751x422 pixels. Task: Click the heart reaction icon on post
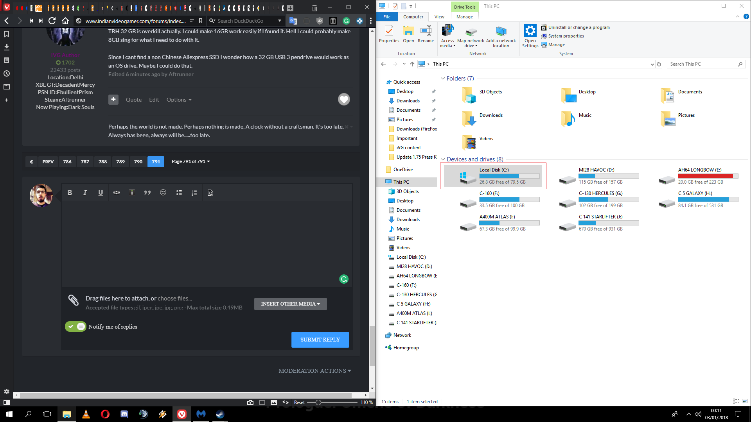pos(344,100)
